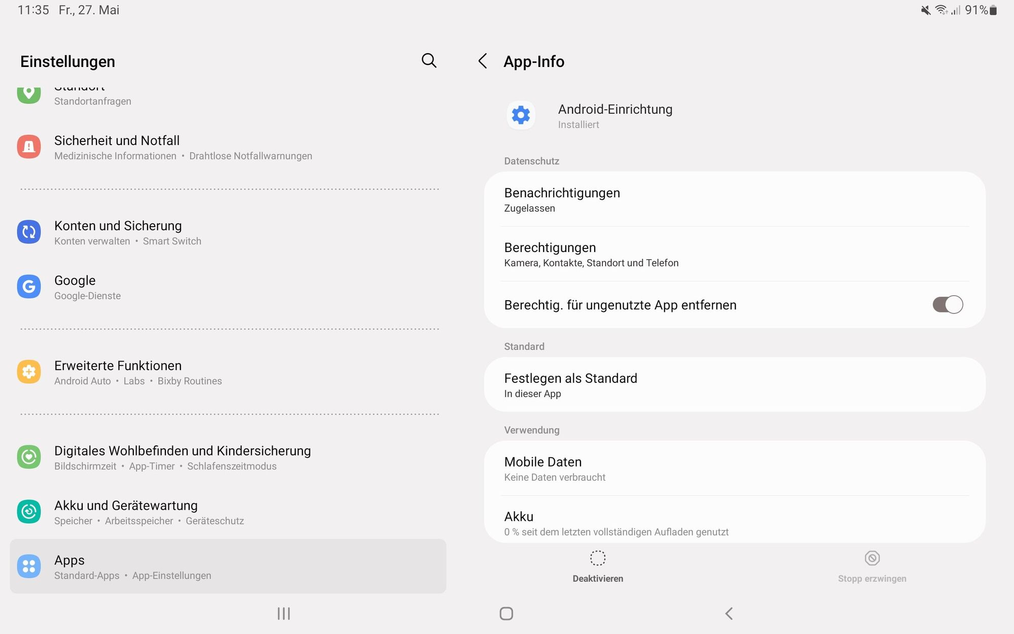
Task: Tap Deaktivieren dashed circle icon
Action: click(x=598, y=558)
